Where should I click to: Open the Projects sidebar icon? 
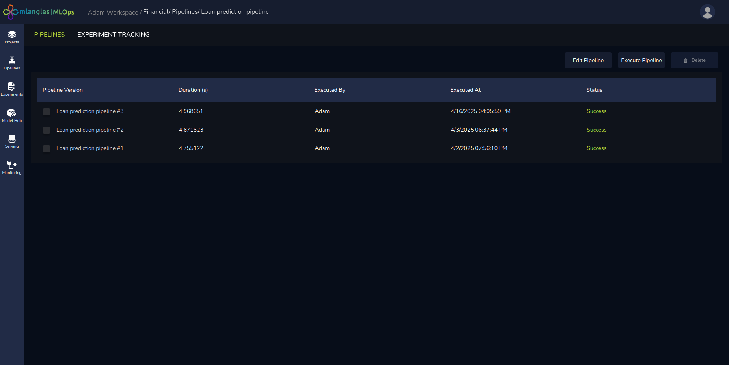12,37
